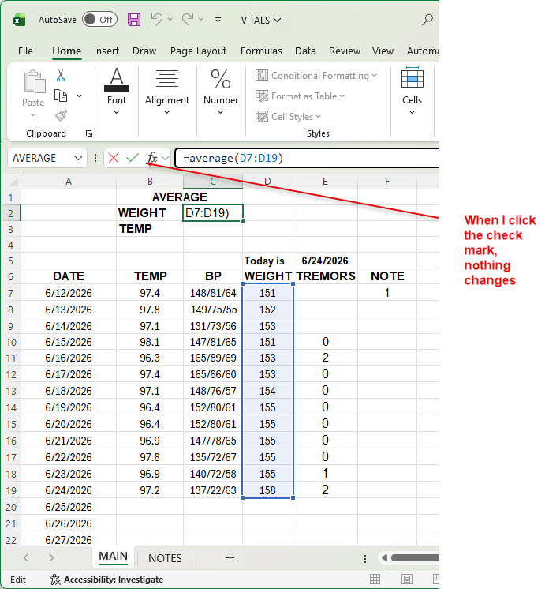Open the Undo history dropdown
The height and width of the screenshot is (589, 560).
(170, 20)
